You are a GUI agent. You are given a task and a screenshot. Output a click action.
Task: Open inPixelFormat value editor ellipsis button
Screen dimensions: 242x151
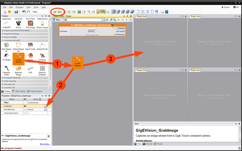[46, 110]
